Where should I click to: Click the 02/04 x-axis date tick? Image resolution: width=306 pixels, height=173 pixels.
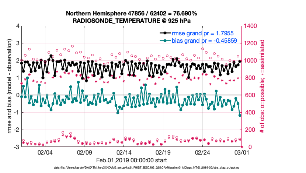pyautogui.click(x=45, y=152)
